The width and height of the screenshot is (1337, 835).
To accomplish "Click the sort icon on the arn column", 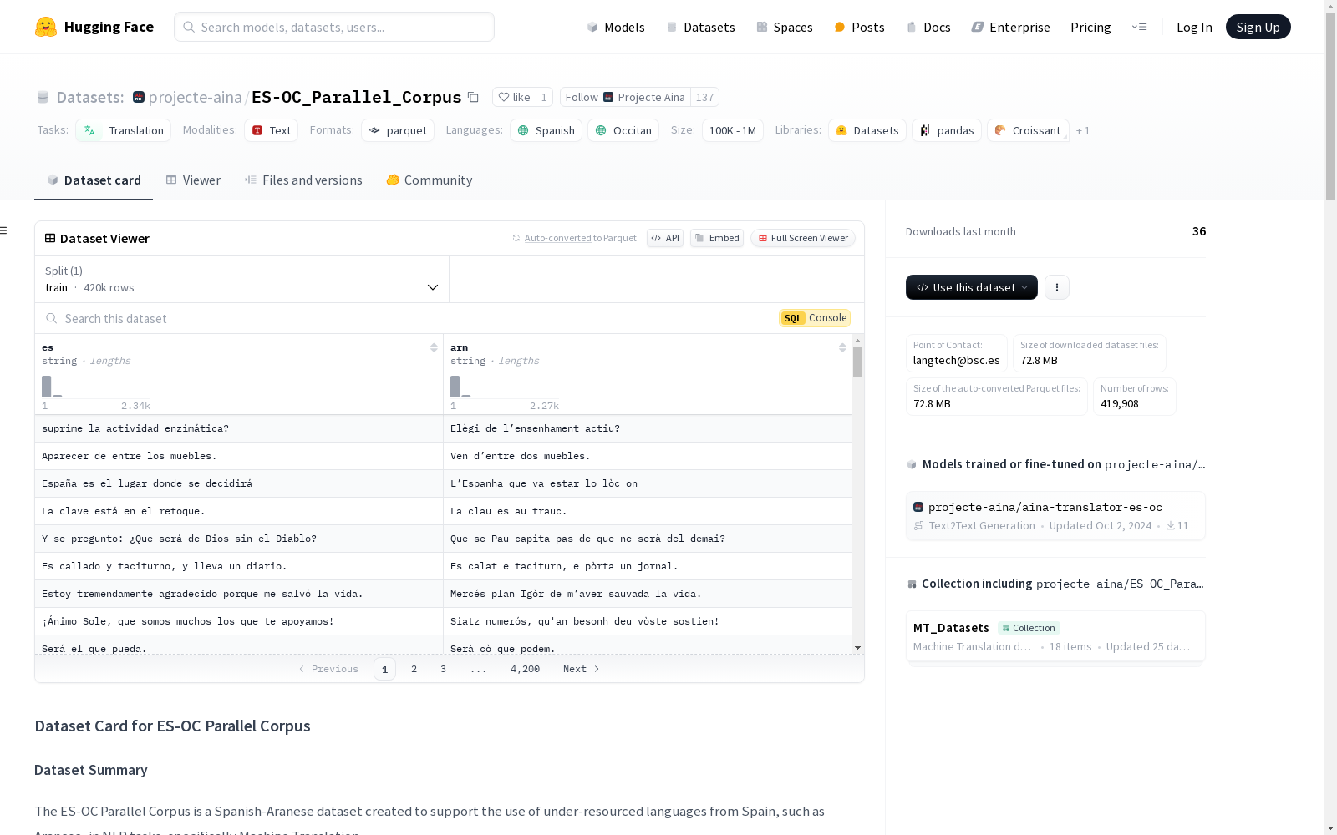I will pos(842,347).
